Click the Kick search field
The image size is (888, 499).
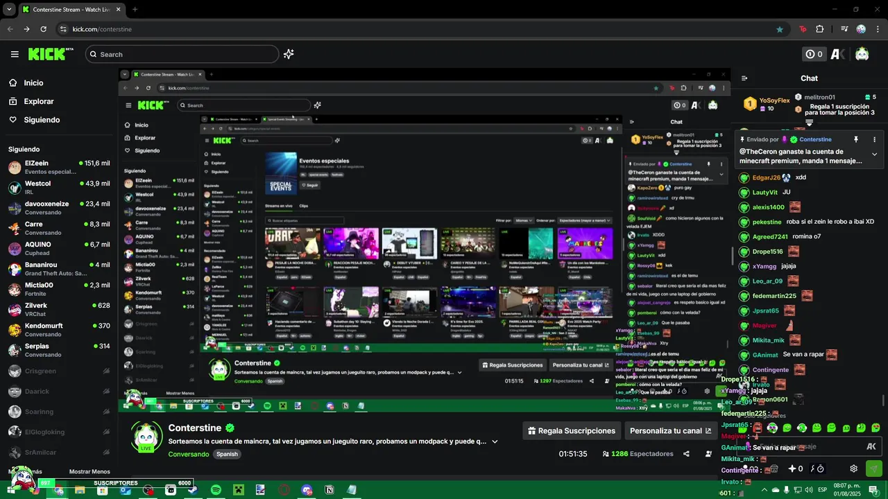tap(182, 54)
